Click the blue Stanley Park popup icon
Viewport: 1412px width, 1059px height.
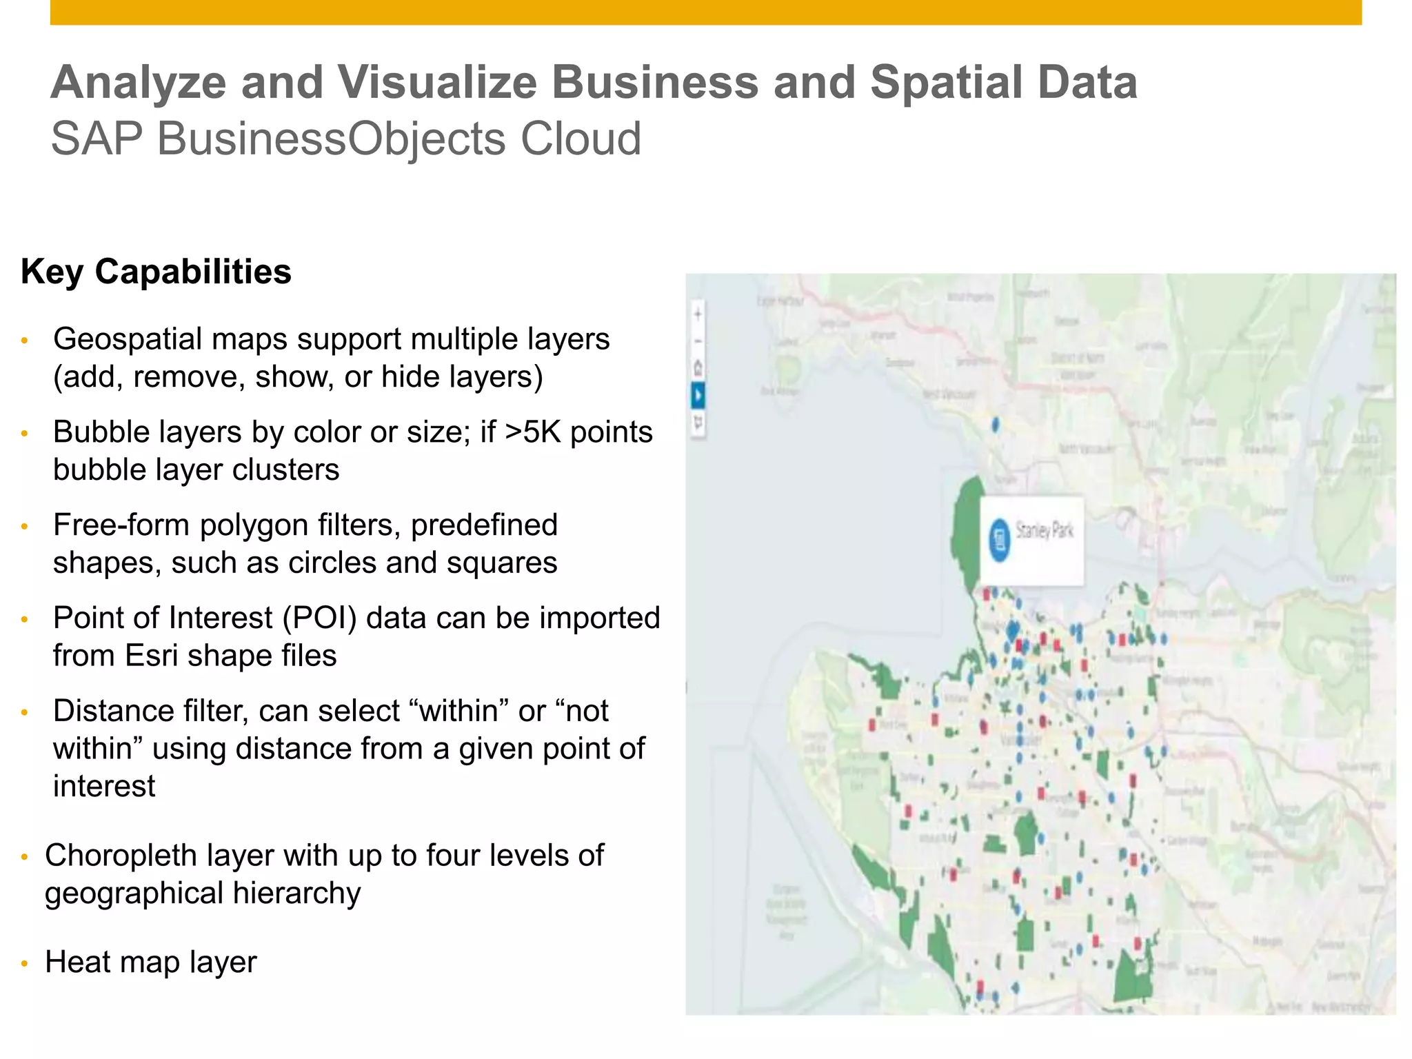pos(999,540)
